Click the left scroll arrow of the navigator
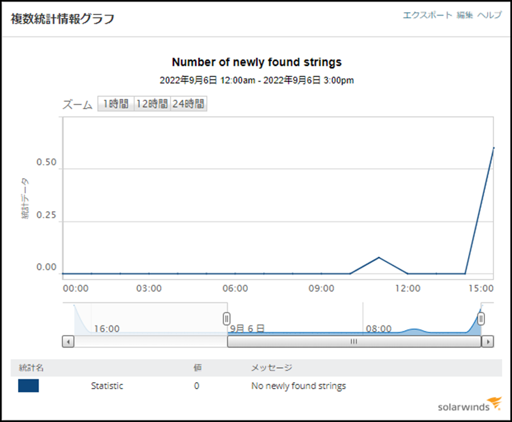This screenshot has width=512, height=422. point(68,342)
